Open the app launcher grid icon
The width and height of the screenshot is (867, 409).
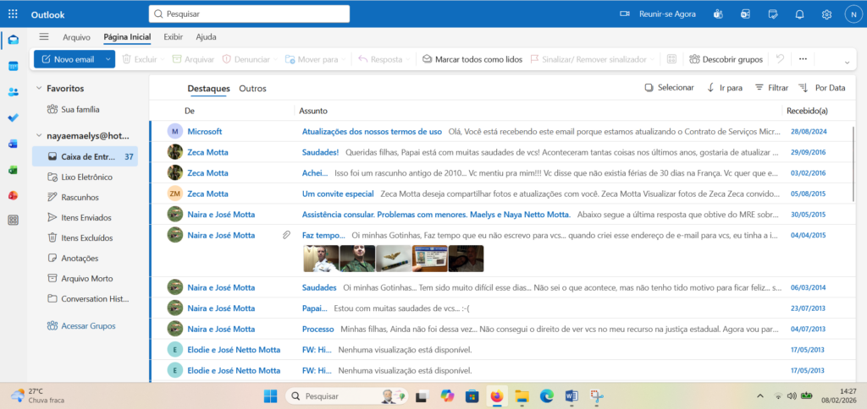pyautogui.click(x=14, y=14)
